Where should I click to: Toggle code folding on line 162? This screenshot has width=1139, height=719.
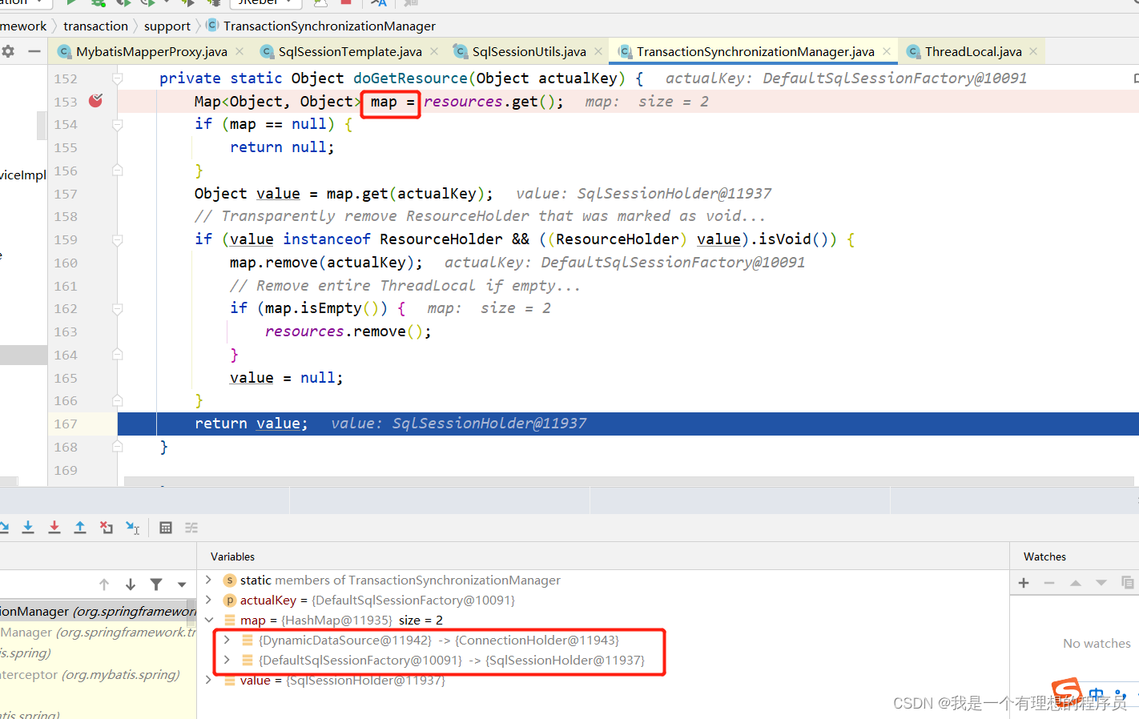tap(118, 308)
